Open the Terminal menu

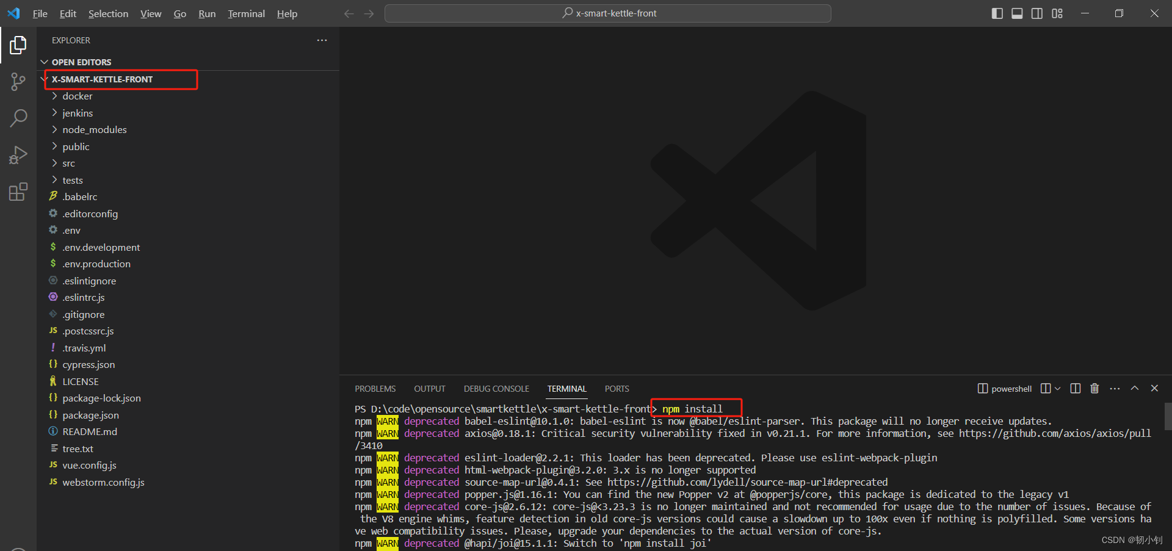[x=246, y=13]
